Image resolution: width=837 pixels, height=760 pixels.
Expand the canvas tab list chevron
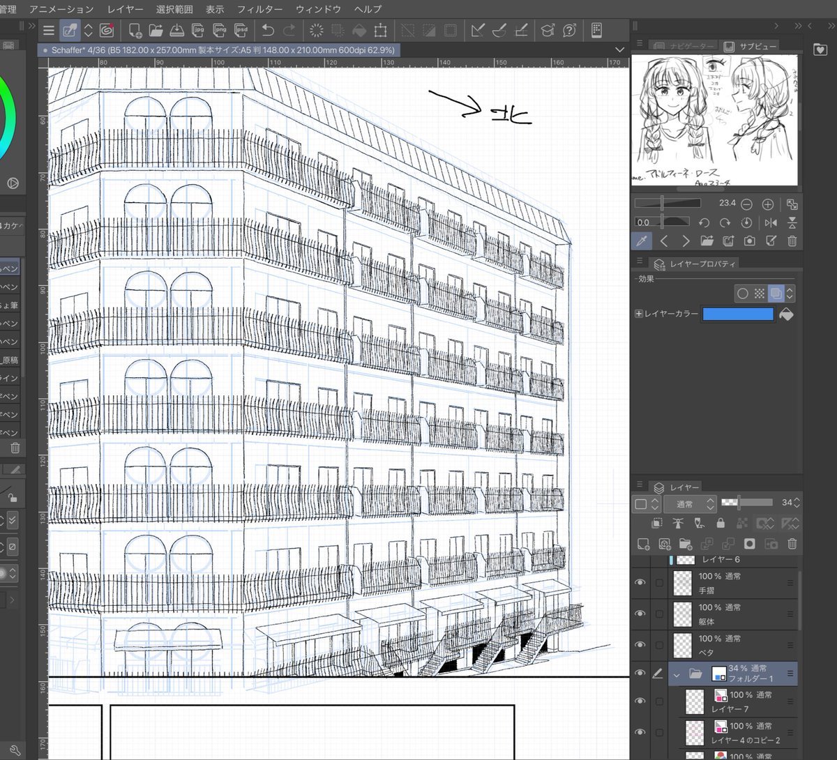pos(619,50)
